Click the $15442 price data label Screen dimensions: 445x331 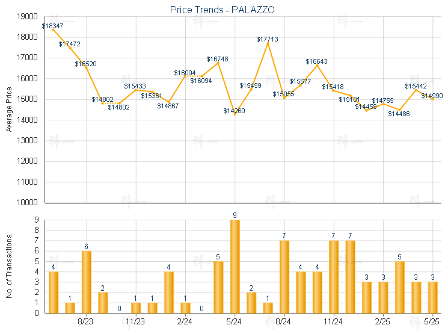point(416,87)
